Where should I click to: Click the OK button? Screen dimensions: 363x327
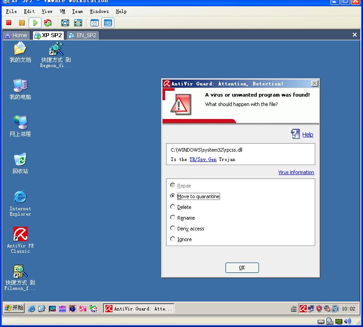click(x=242, y=268)
